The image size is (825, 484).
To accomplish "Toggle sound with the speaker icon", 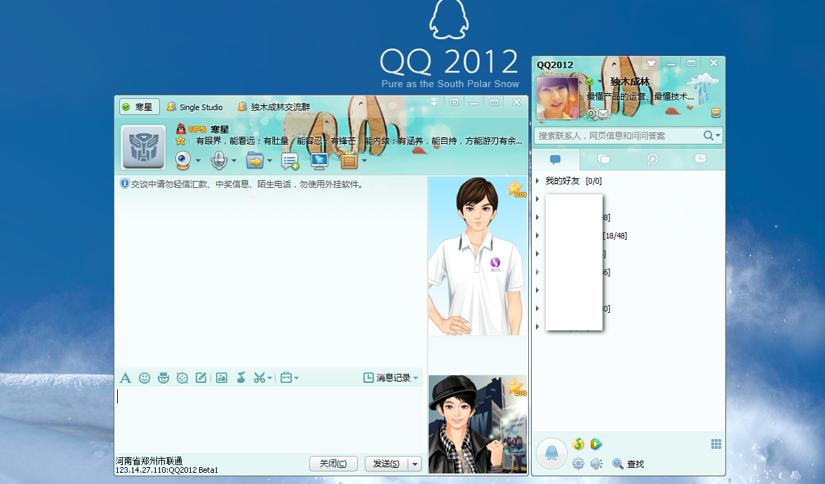I will coord(596,464).
